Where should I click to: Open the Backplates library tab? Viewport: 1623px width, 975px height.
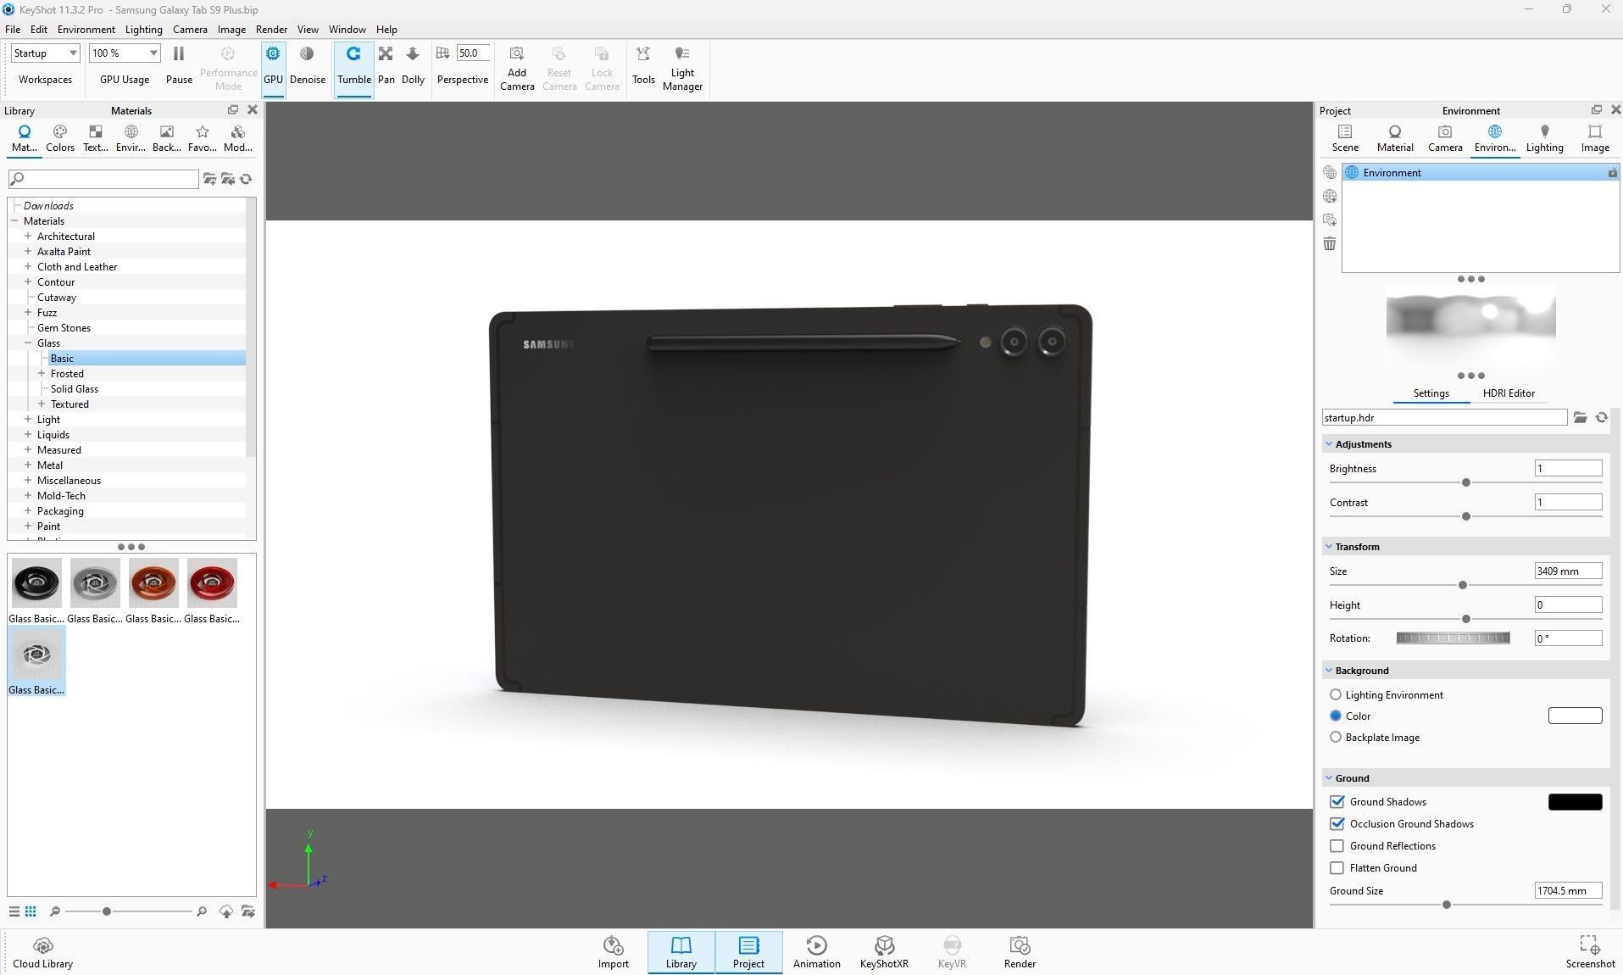tap(166, 138)
